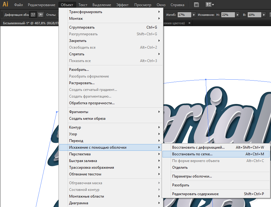Click horizontal distortion field 22%
The width and height of the screenshot is (271, 207).
[x=228, y=15]
